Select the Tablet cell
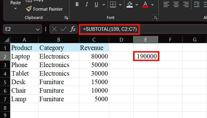Image resolution: width=207 pixels, height=118 pixels. click(x=24, y=73)
